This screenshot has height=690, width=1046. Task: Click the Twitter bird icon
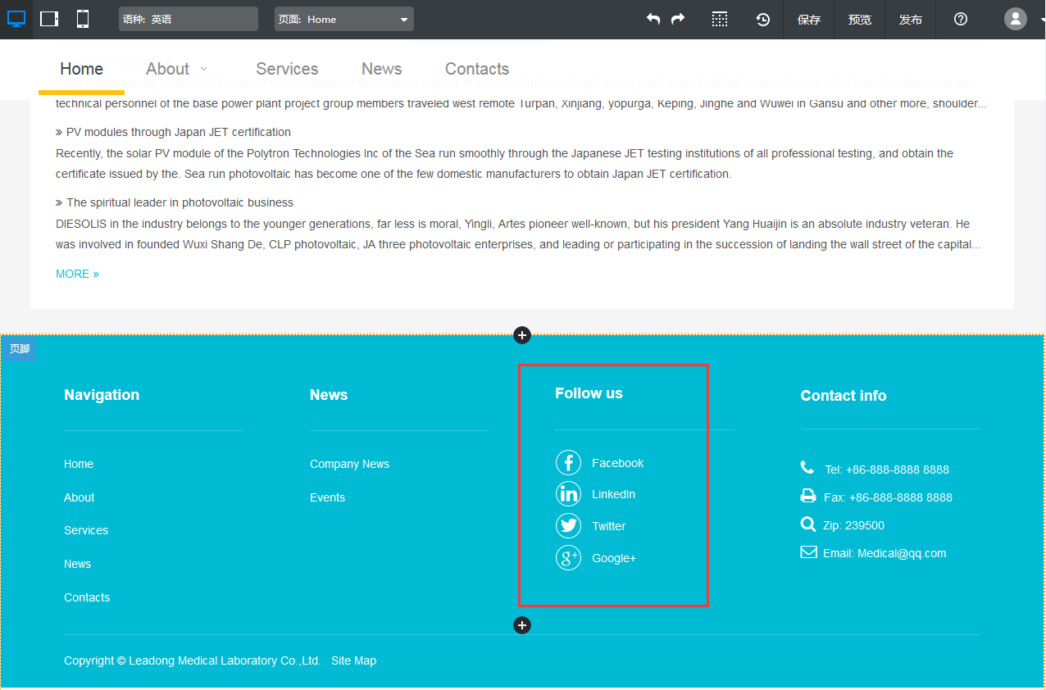(x=568, y=526)
